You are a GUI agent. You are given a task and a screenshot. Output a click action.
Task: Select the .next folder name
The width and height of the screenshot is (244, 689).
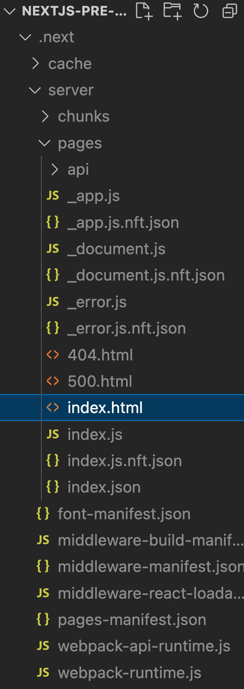coord(56,37)
